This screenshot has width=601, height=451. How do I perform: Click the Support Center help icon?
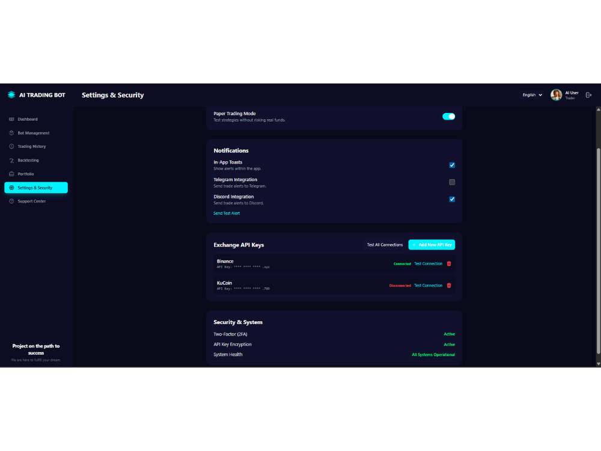(11, 201)
